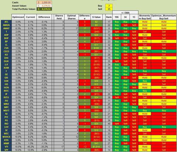This screenshot has width=177, height=152.
Task: Click the MSFT ticker row label
Action: [6, 111]
